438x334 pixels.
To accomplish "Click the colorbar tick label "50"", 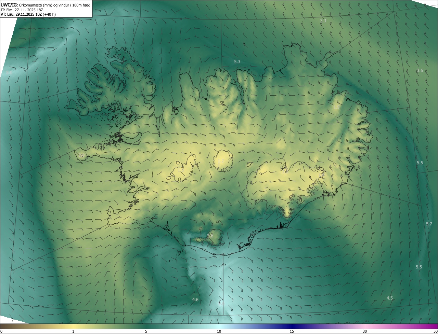I will [435, 331].
